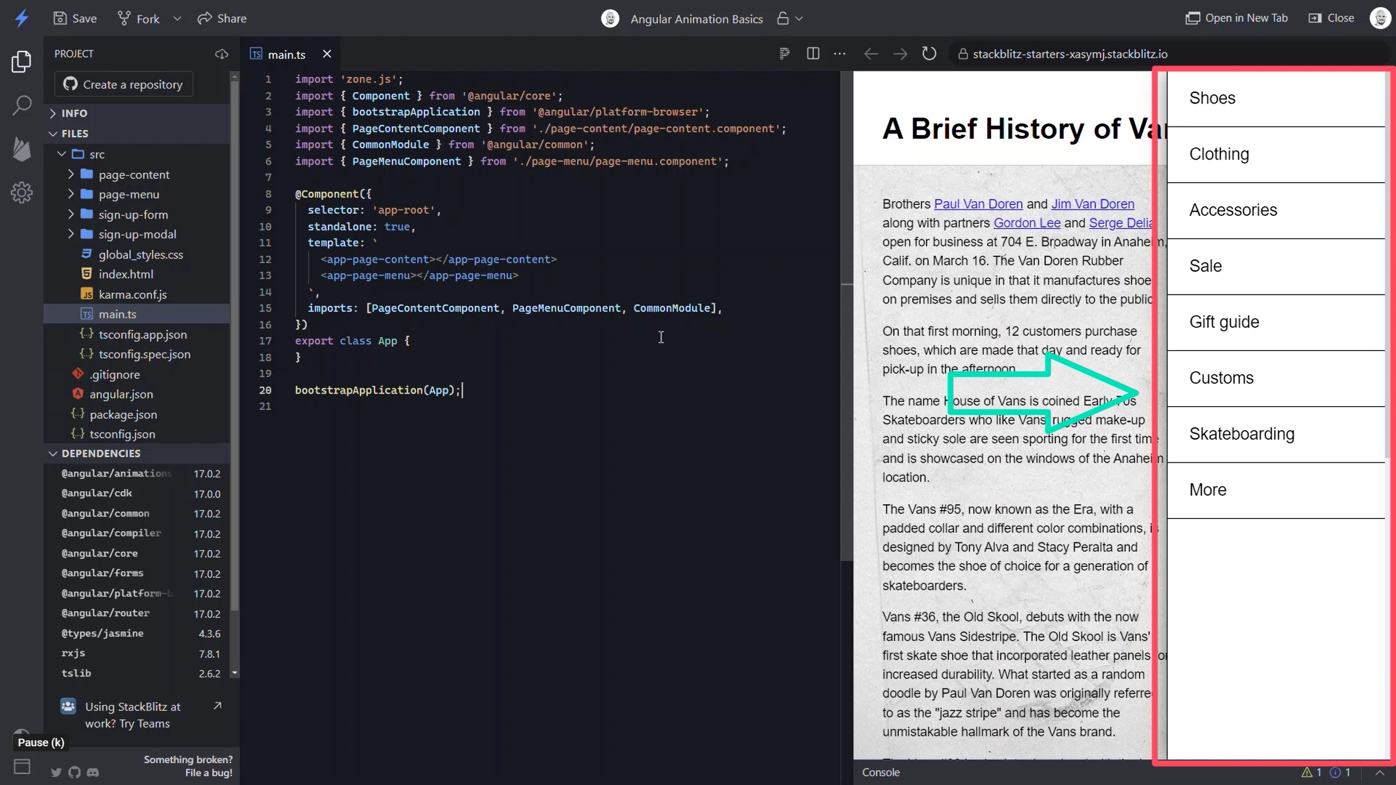The image size is (1396, 785).
Task: Go back in the preview browser
Action: point(871,54)
